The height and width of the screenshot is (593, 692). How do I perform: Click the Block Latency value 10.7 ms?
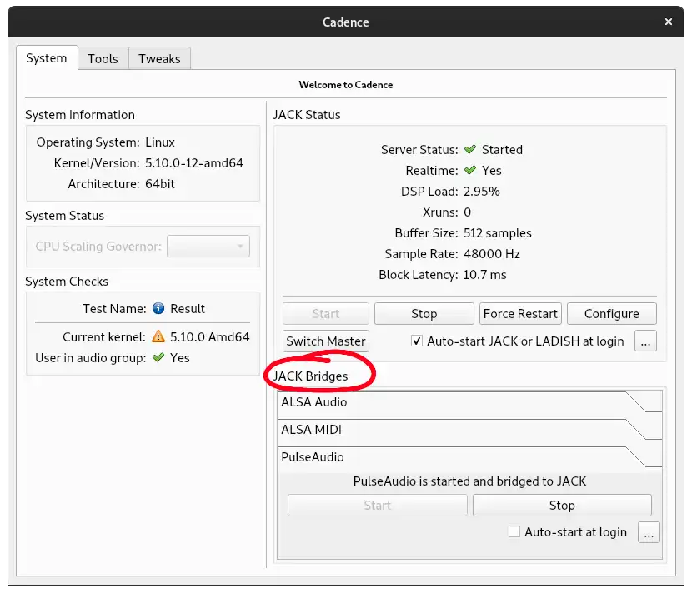484,275
